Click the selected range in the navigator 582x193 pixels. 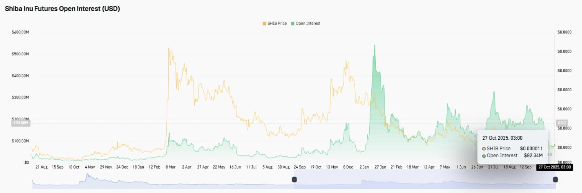(x=425, y=179)
